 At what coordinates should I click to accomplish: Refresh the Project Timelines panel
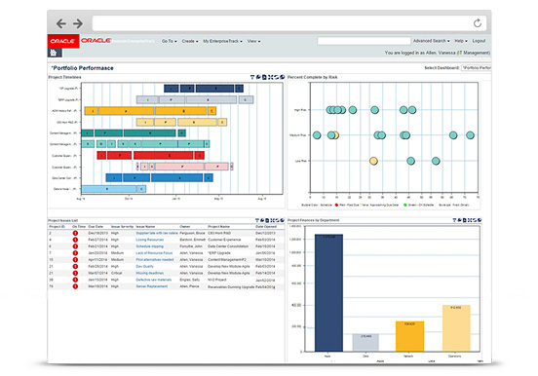coord(276,77)
